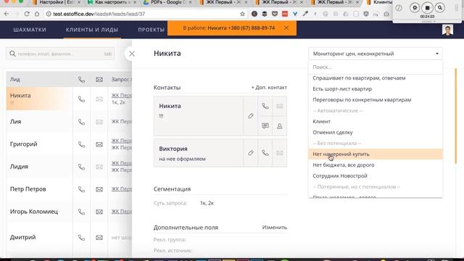Select Спрашивает по квартирам, отвечаем status
This screenshot has width=464, height=261.
[376, 78]
